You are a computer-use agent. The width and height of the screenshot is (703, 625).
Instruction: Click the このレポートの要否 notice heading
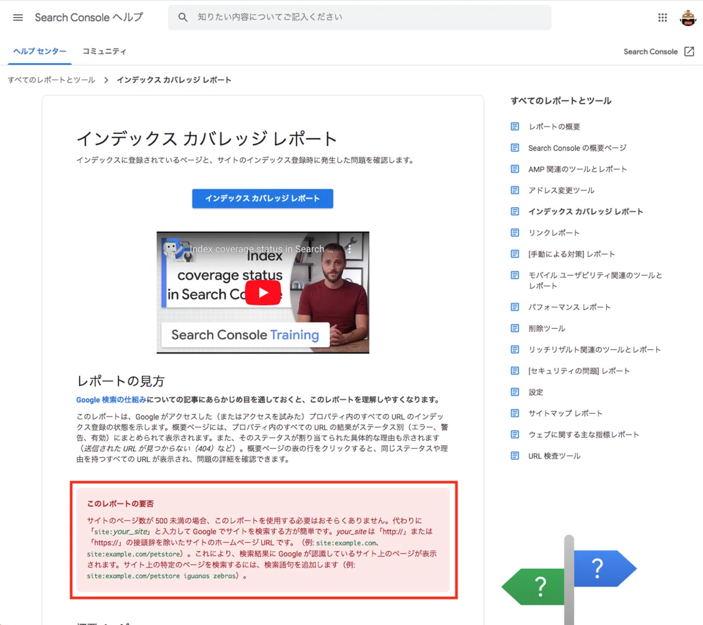[120, 503]
